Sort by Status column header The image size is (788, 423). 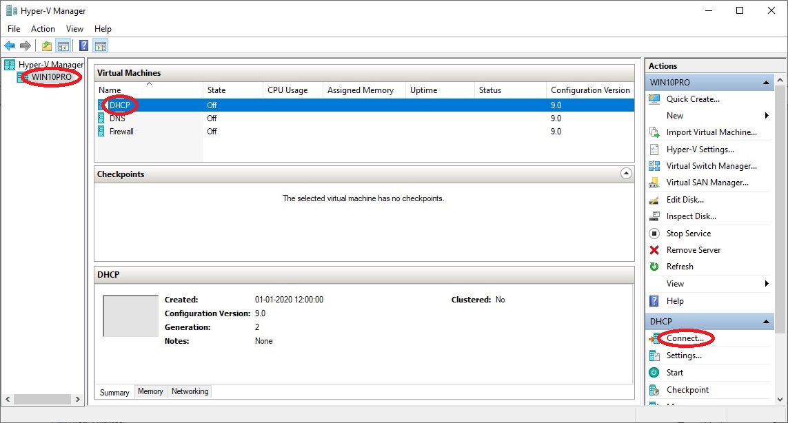pyautogui.click(x=511, y=90)
